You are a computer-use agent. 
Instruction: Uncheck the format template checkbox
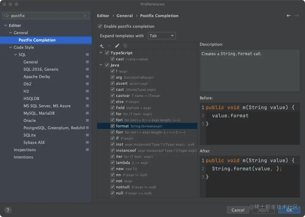[113, 126]
